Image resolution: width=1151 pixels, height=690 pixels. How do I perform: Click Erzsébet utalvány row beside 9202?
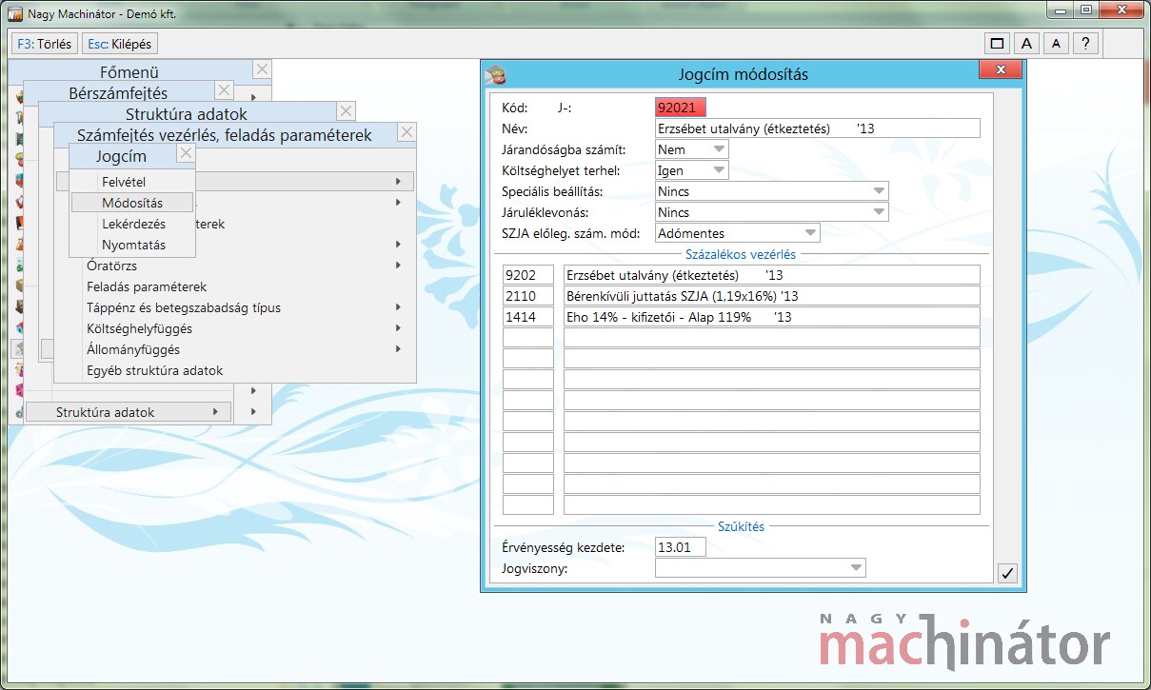tap(772, 275)
